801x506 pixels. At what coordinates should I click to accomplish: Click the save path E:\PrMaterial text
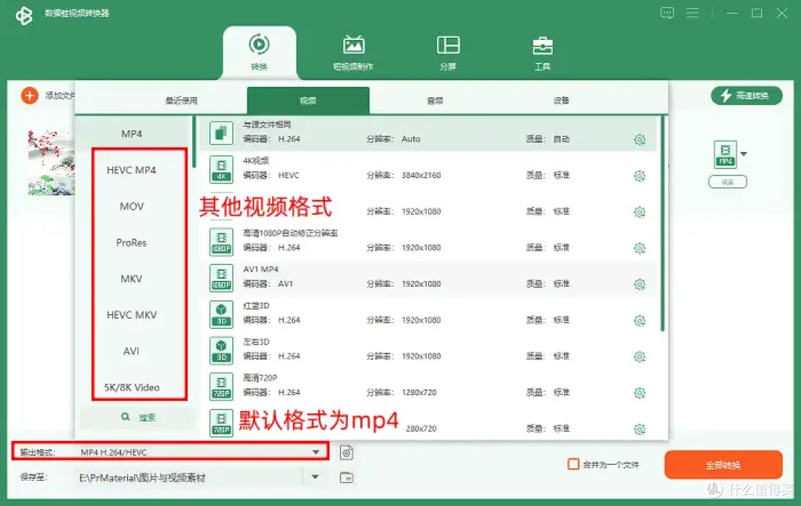142,477
